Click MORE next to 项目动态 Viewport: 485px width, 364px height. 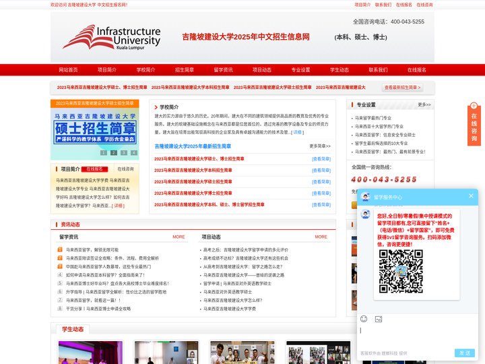pos(321,237)
